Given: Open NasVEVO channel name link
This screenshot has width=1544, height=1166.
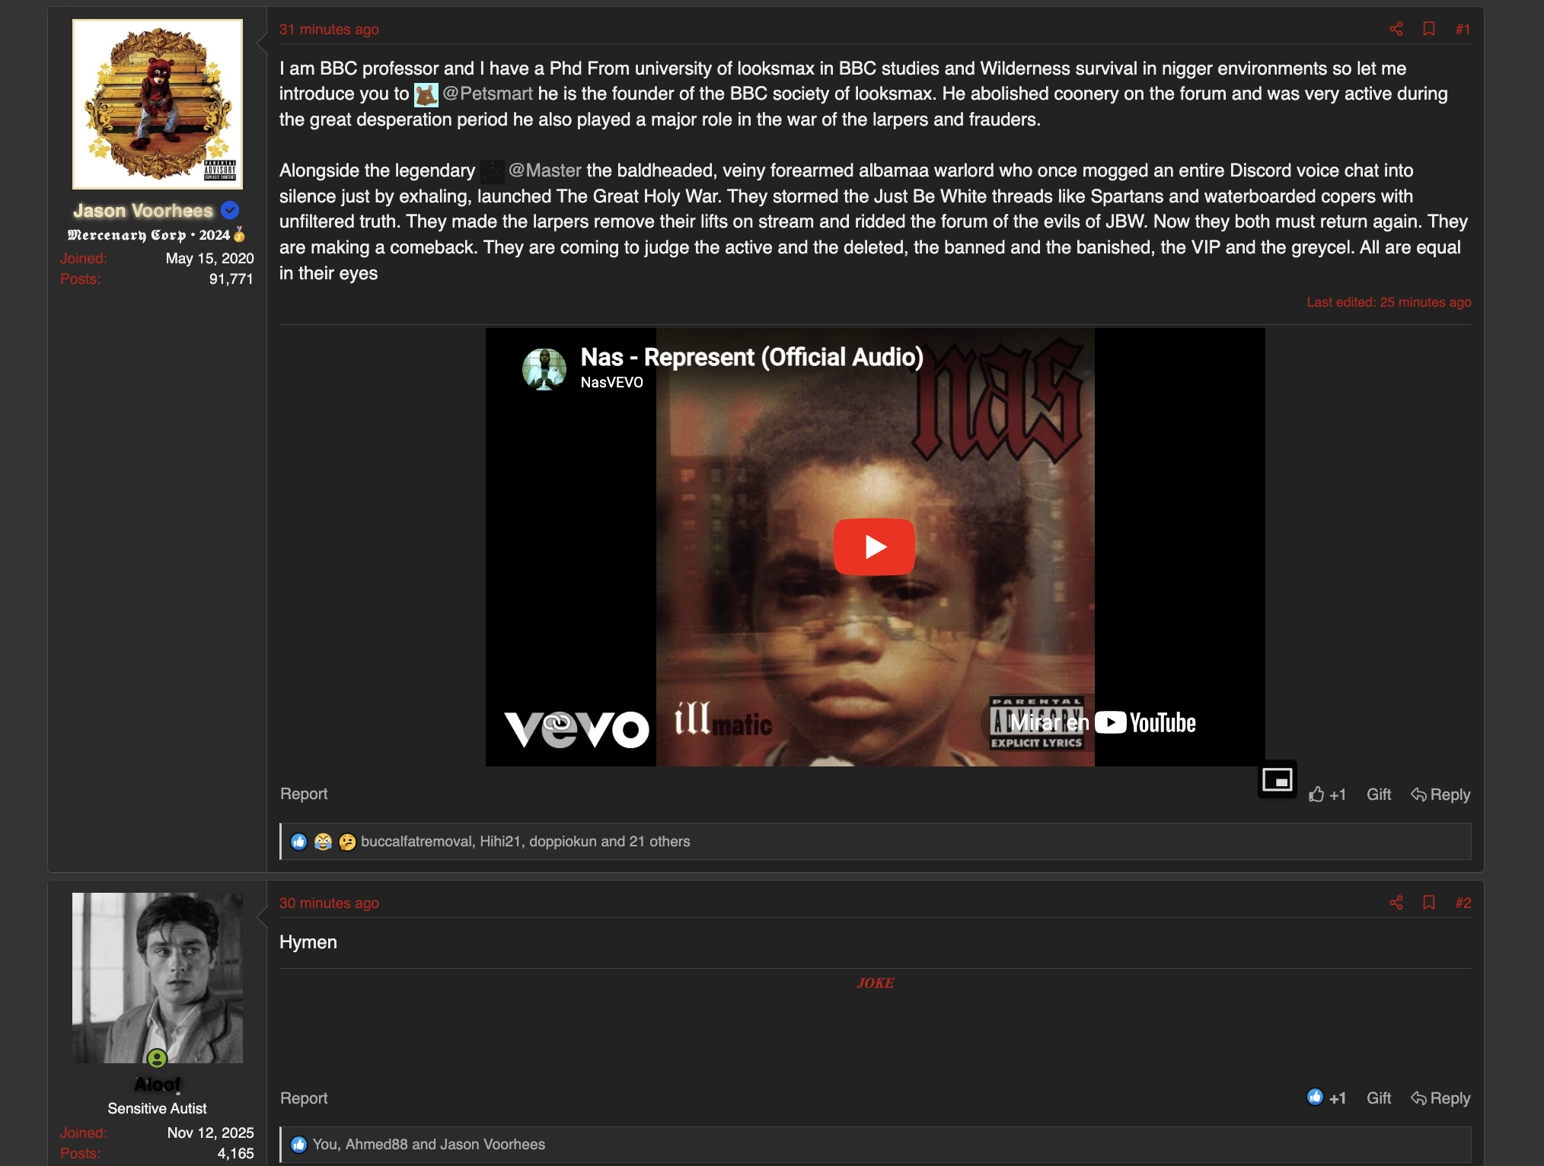Looking at the screenshot, I should click(x=611, y=382).
